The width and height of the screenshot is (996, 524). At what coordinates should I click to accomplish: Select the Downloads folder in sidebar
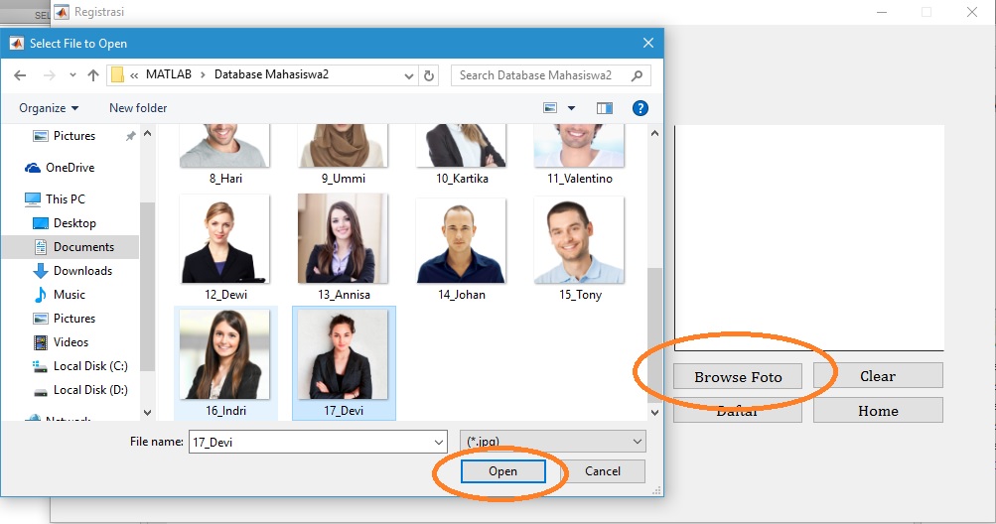point(82,271)
